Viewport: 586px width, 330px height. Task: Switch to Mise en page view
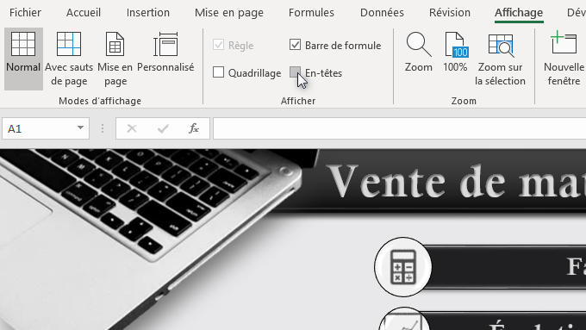click(115, 59)
